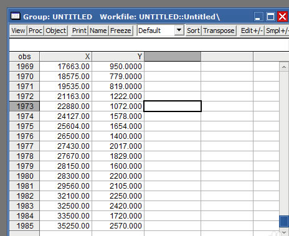Toggle Edit+/- mode

coord(252,31)
